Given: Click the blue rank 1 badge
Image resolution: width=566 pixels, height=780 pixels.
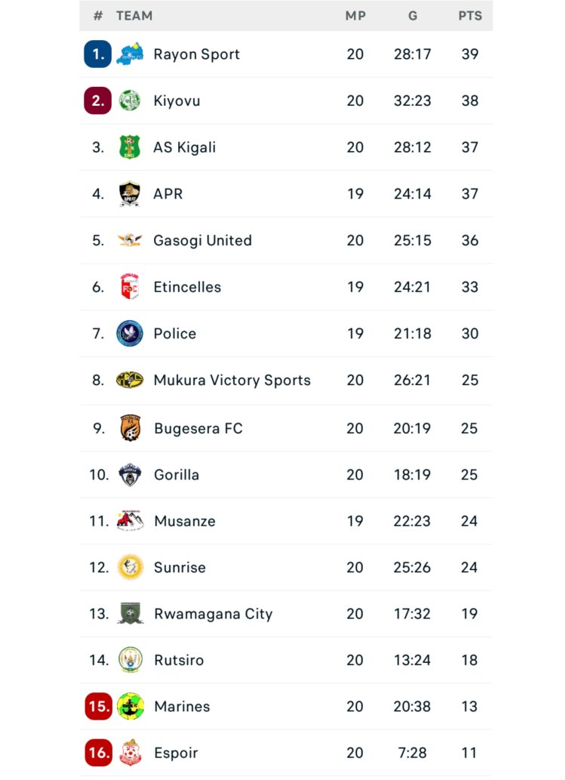Looking at the screenshot, I should tap(98, 54).
